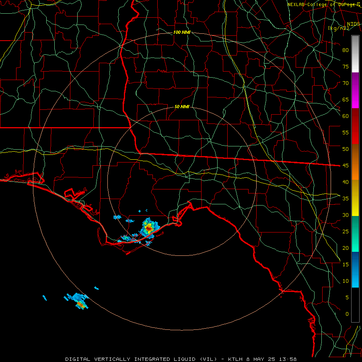The image size is (362, 362).
Task: Click the red-cored storm cell along the coast
Action: [149, 228]
